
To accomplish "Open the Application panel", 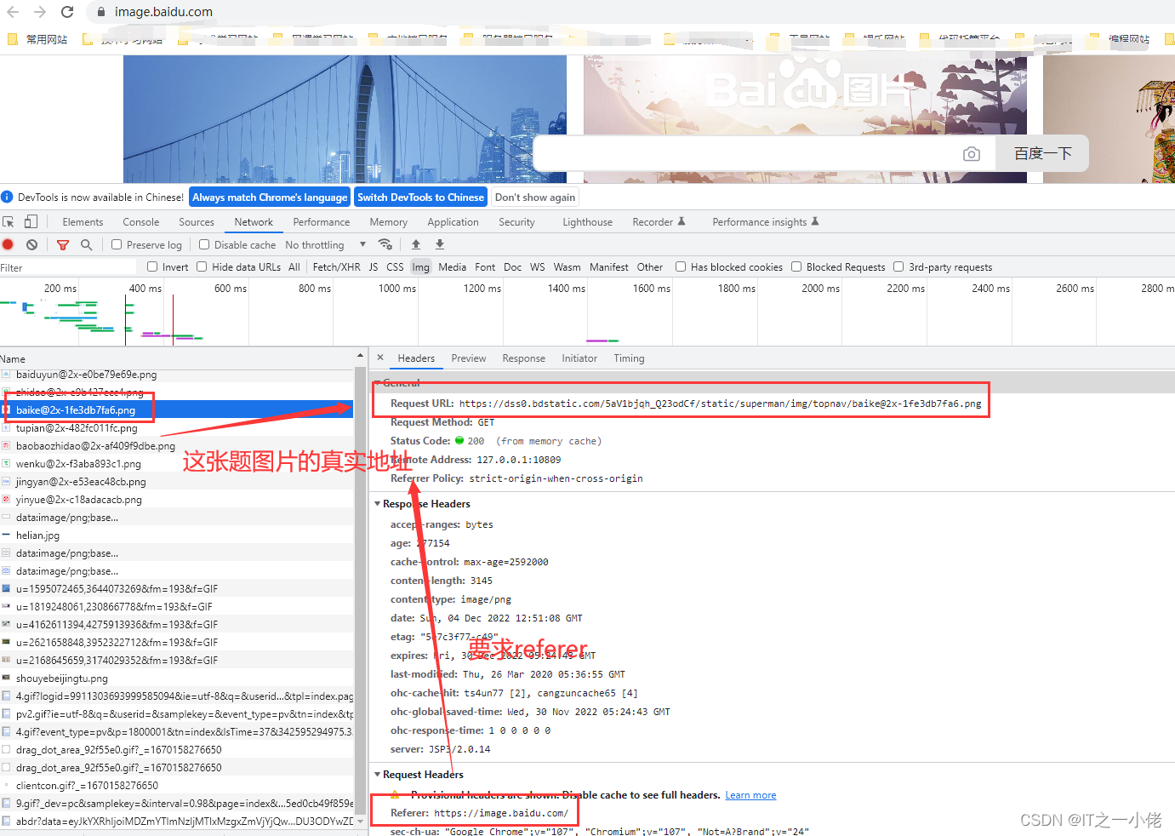I will [x=453, y=222].
